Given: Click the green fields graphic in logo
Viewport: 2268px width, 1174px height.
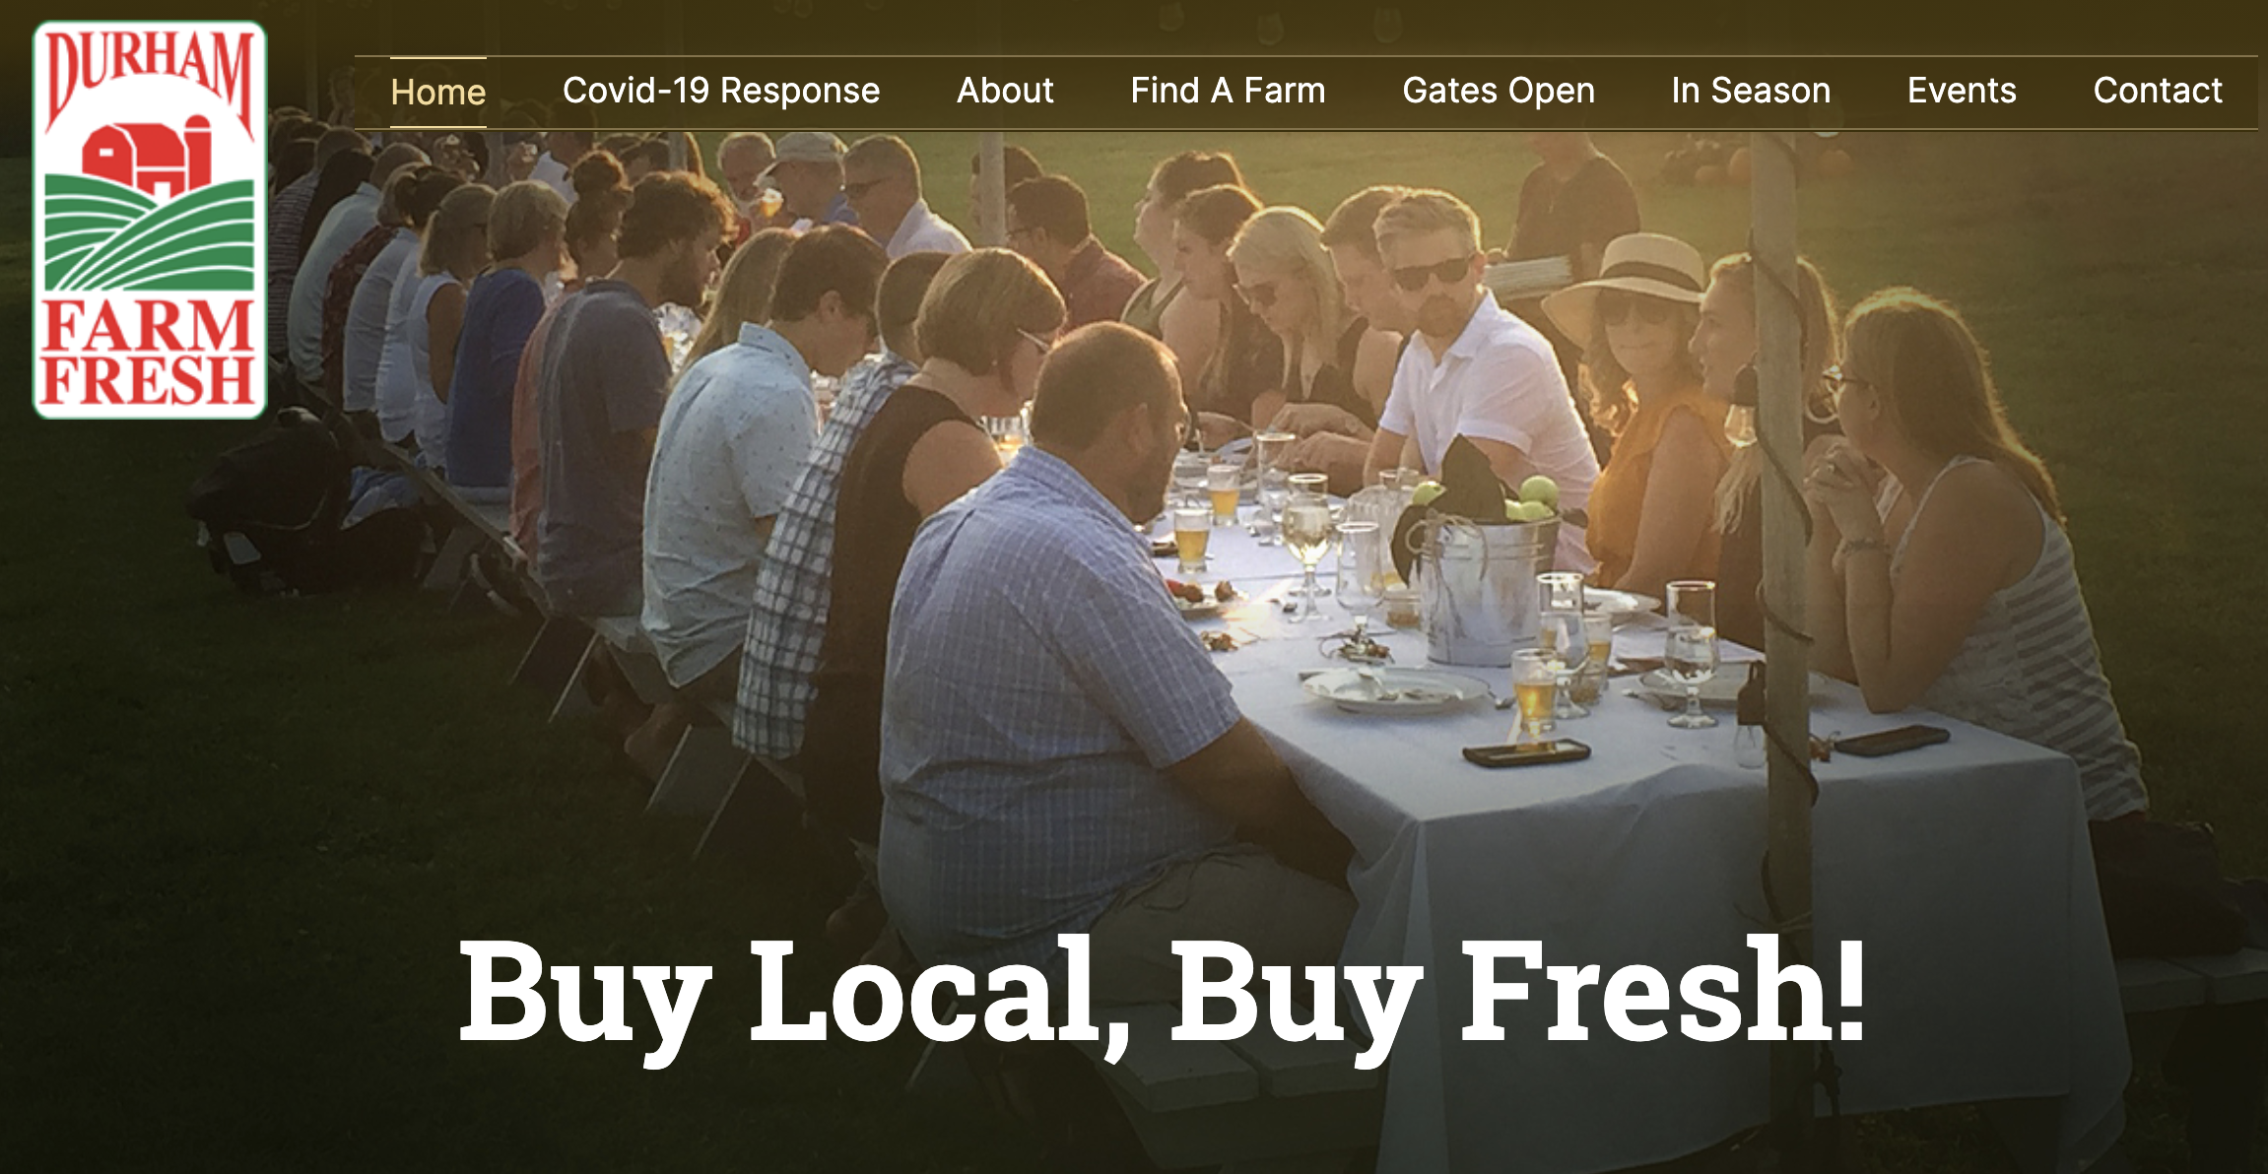Looking at the screenshot, I should tap(150, 233).
